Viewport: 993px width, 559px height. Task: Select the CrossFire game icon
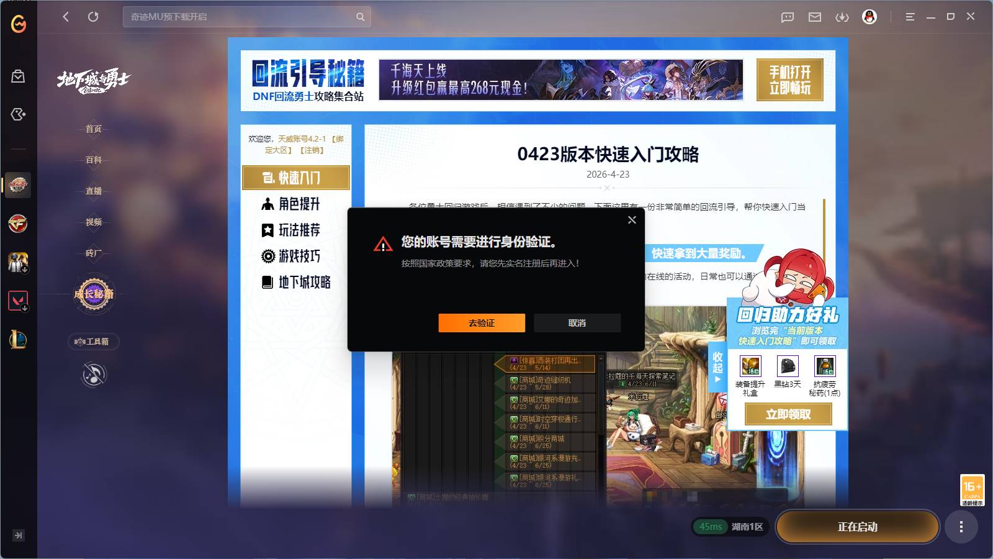coord(18,224)
